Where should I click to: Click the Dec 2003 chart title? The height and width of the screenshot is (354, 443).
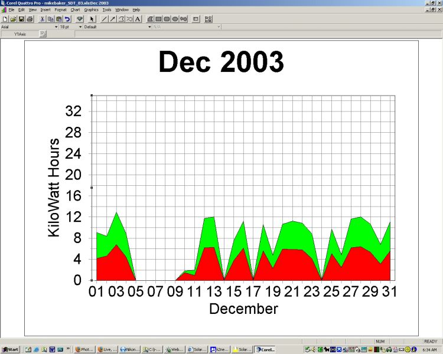[x=221, y=62]
